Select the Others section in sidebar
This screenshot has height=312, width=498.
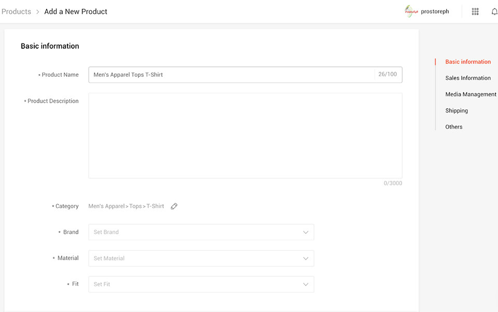pyautogui.click(x=453, y=126)
